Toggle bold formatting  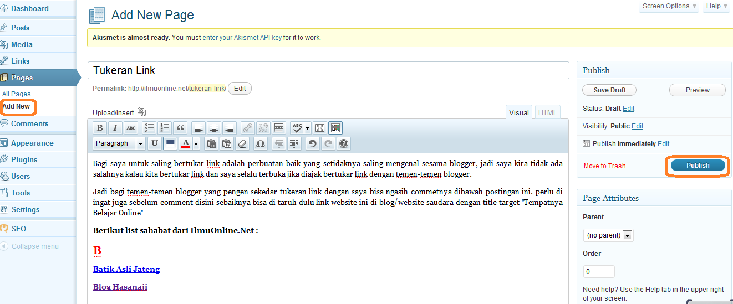100,128
